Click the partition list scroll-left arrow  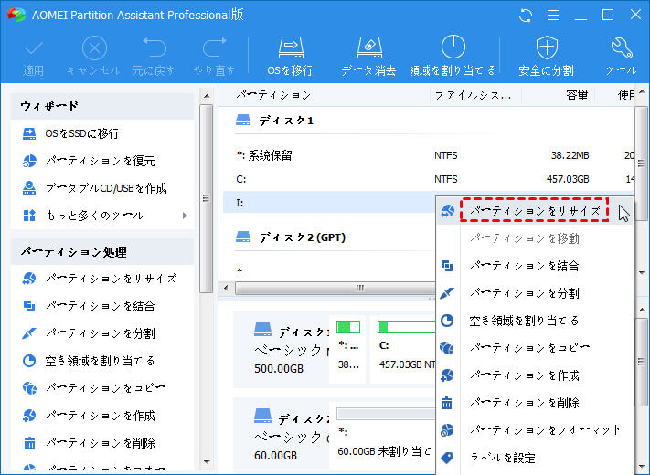click(226, 288)
